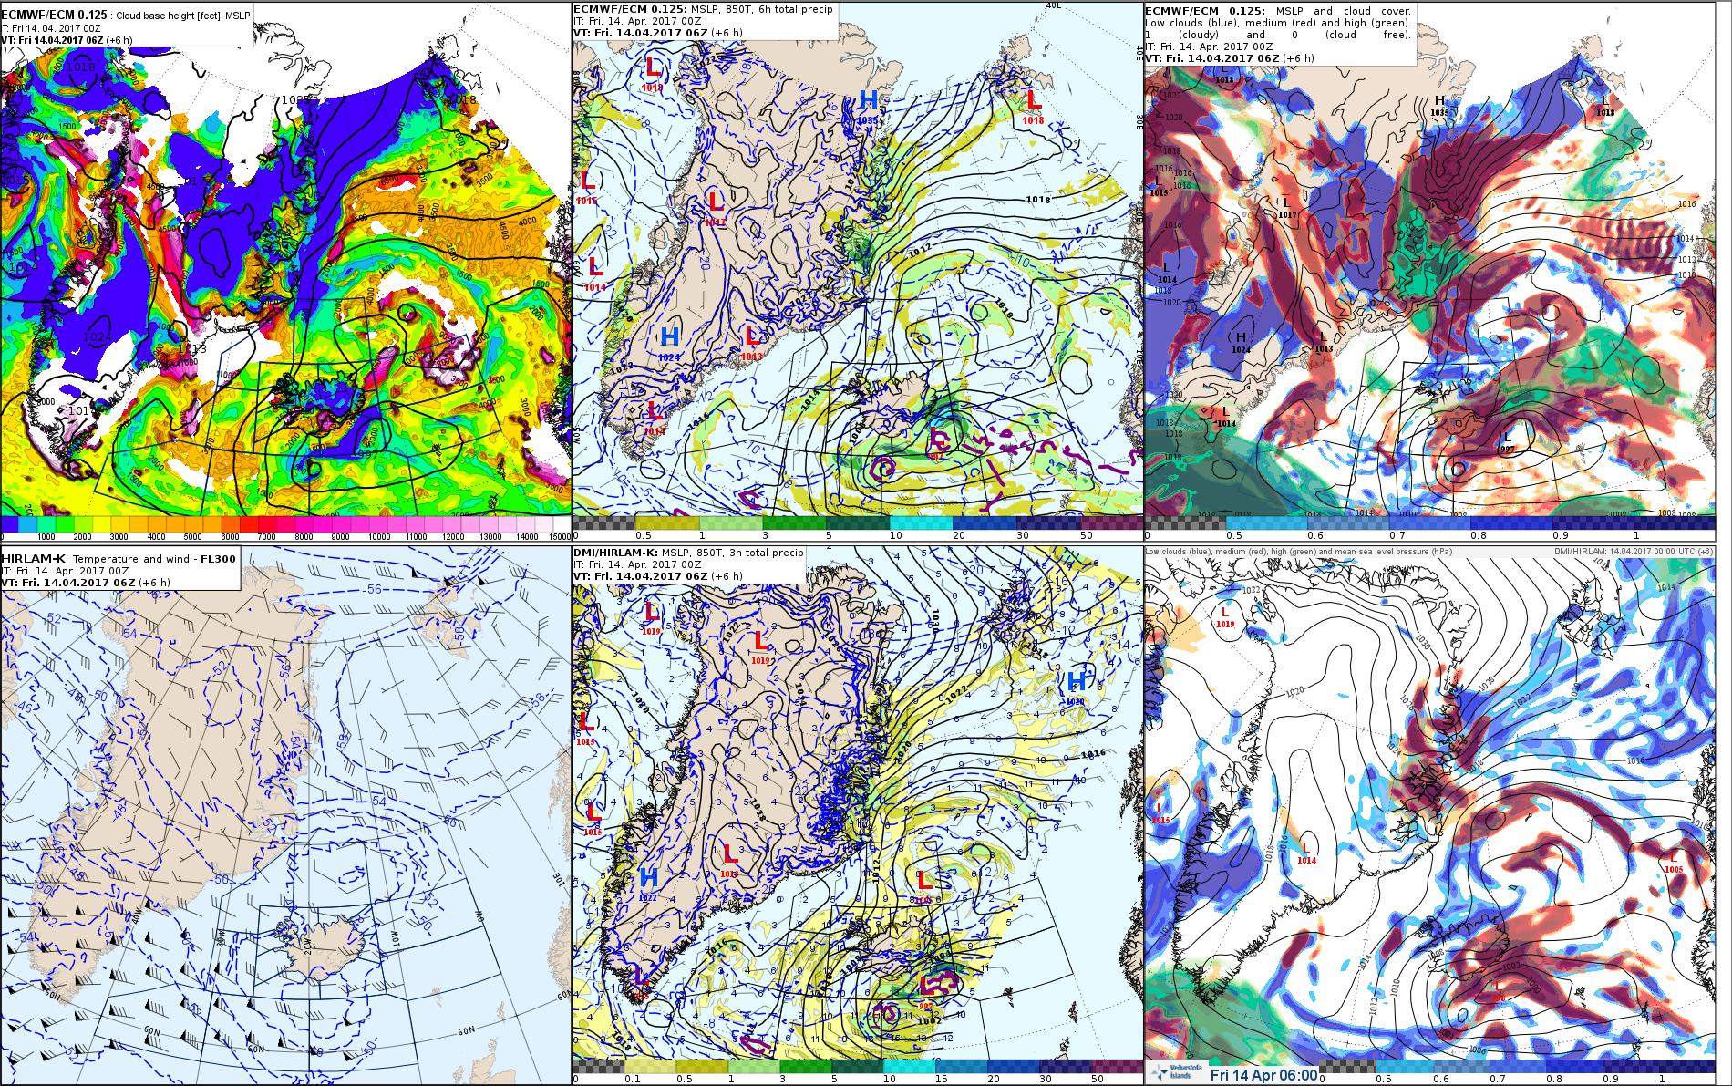Click L 1014 marker on Veðurstofa cloud map

pyautogui.click(x=1306, y=854)
